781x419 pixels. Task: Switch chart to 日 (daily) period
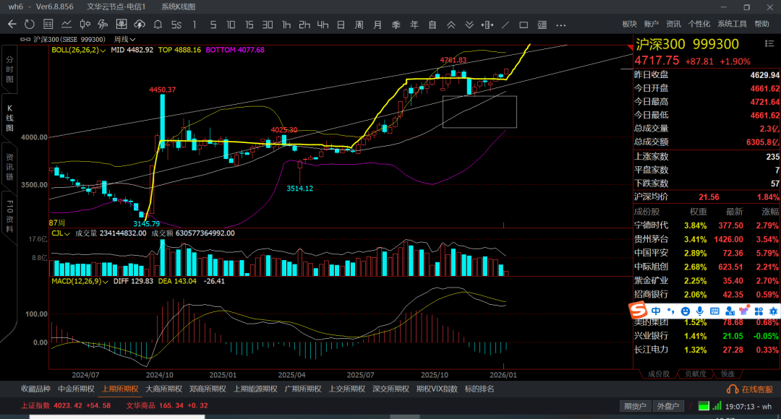(x=341, y=25)
